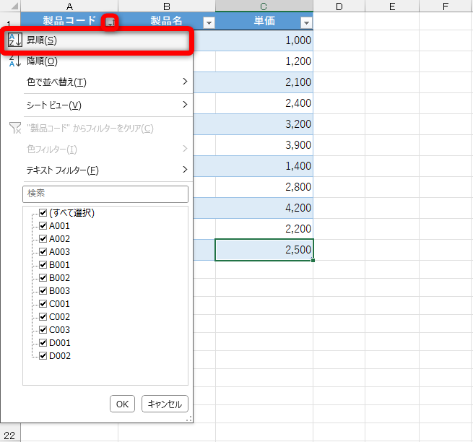Click the 単価 header cell
The width and height of the screenshot is (473, 442).
click(264, 21)
